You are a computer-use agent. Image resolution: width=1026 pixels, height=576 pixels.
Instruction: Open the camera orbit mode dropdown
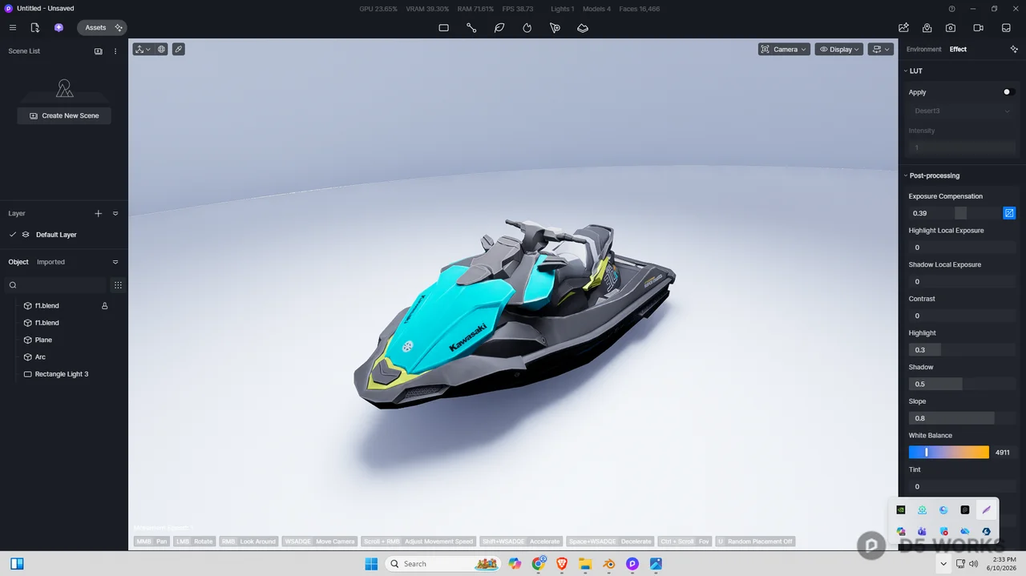pyautogui.click(x=881, y=49)
